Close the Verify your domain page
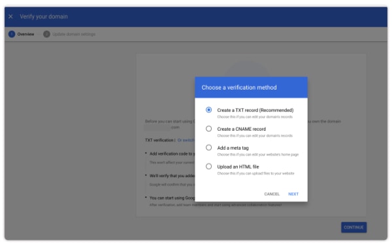Viewport: 392px width, 245px height. click(10, 16)
